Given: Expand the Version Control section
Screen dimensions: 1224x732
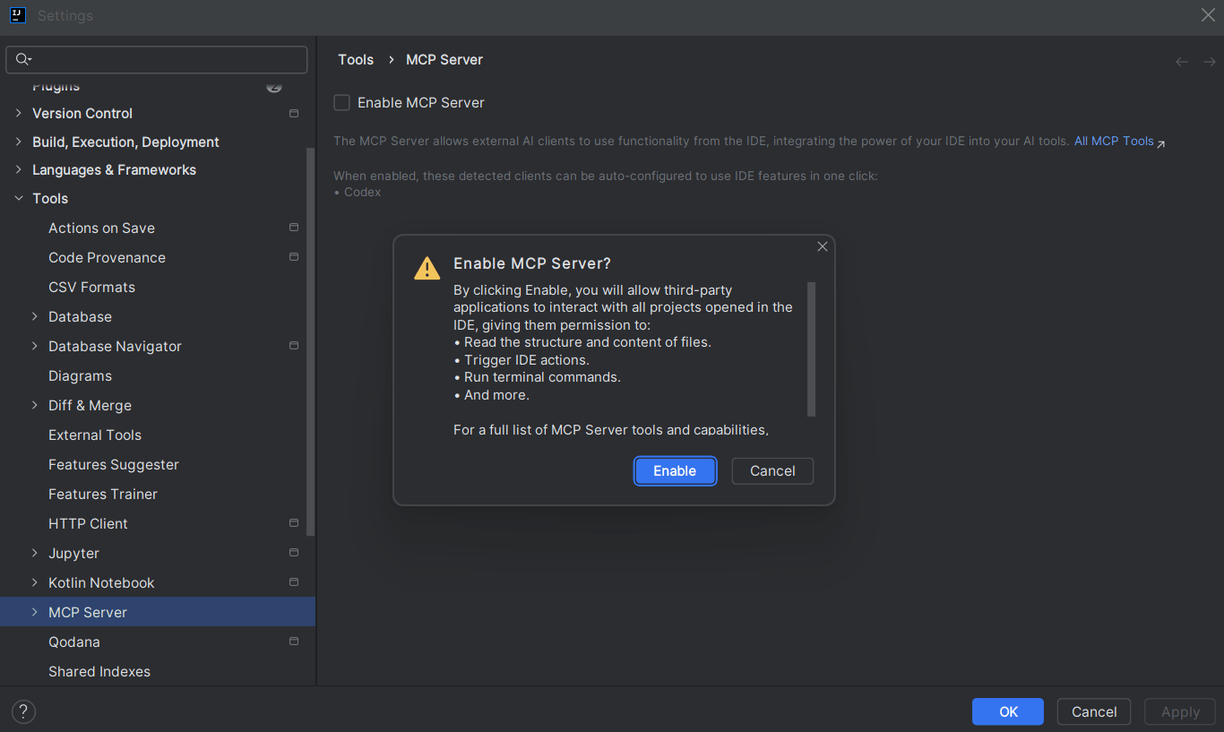Looking at the screenshot, I should [19, 114].
